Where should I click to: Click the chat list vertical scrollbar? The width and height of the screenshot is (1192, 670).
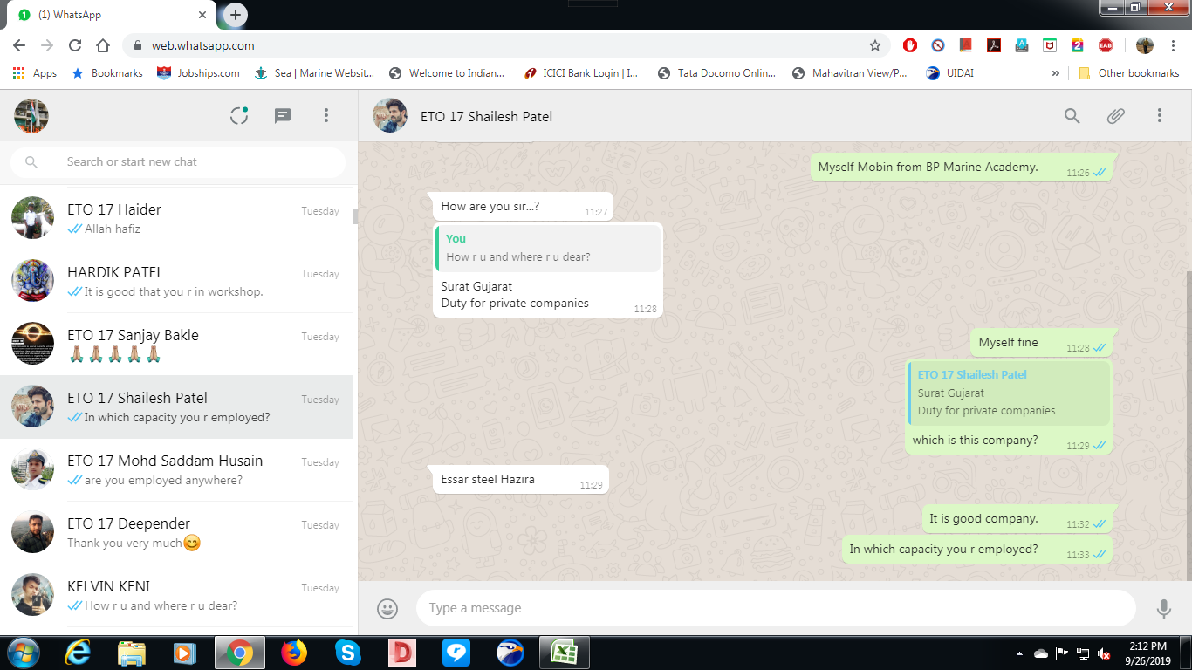click(355, 216)
